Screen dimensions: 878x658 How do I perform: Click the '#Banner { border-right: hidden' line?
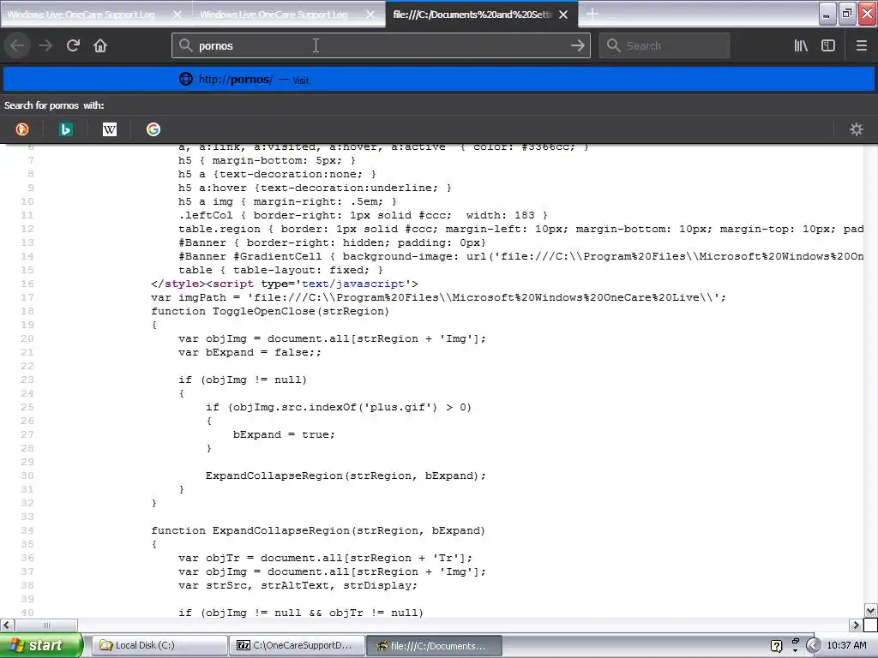click(332, 242)
